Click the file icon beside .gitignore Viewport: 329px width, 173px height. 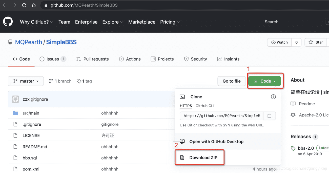pos(15,124)
